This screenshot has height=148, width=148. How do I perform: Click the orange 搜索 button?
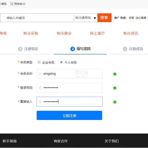click(104, 18)
